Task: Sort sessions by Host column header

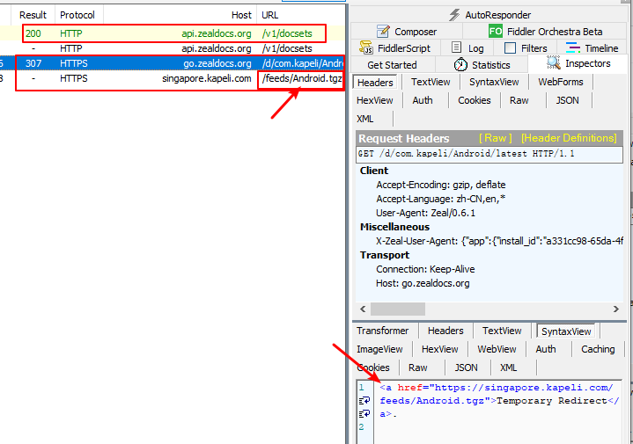Action: 180,15
